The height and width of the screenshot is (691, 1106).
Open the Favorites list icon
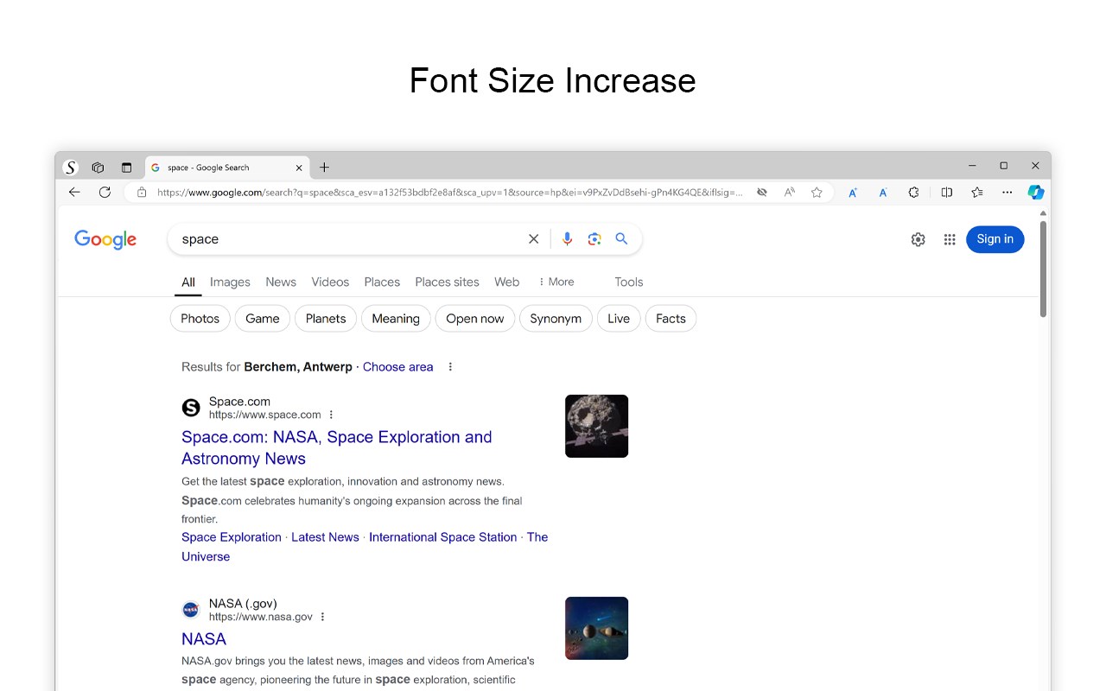(x=977, y=193)
